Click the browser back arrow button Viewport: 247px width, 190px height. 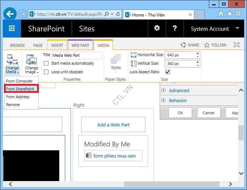click(x=10, y=14)
